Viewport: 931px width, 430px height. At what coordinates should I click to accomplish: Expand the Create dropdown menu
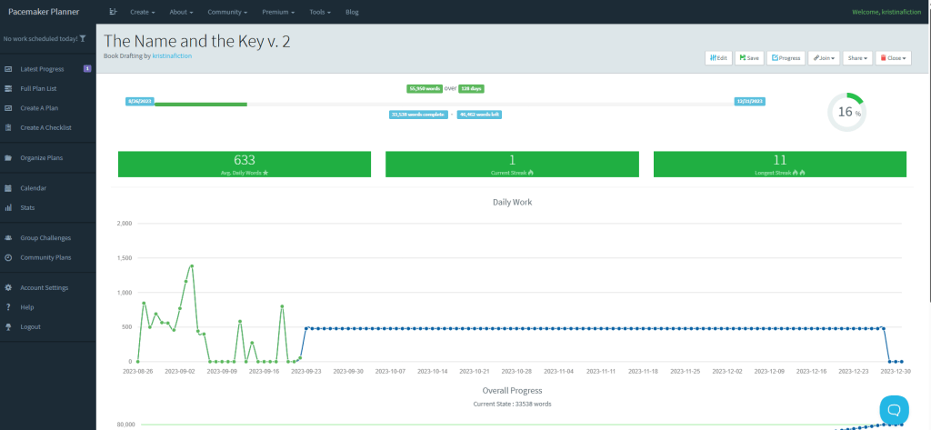142,12
